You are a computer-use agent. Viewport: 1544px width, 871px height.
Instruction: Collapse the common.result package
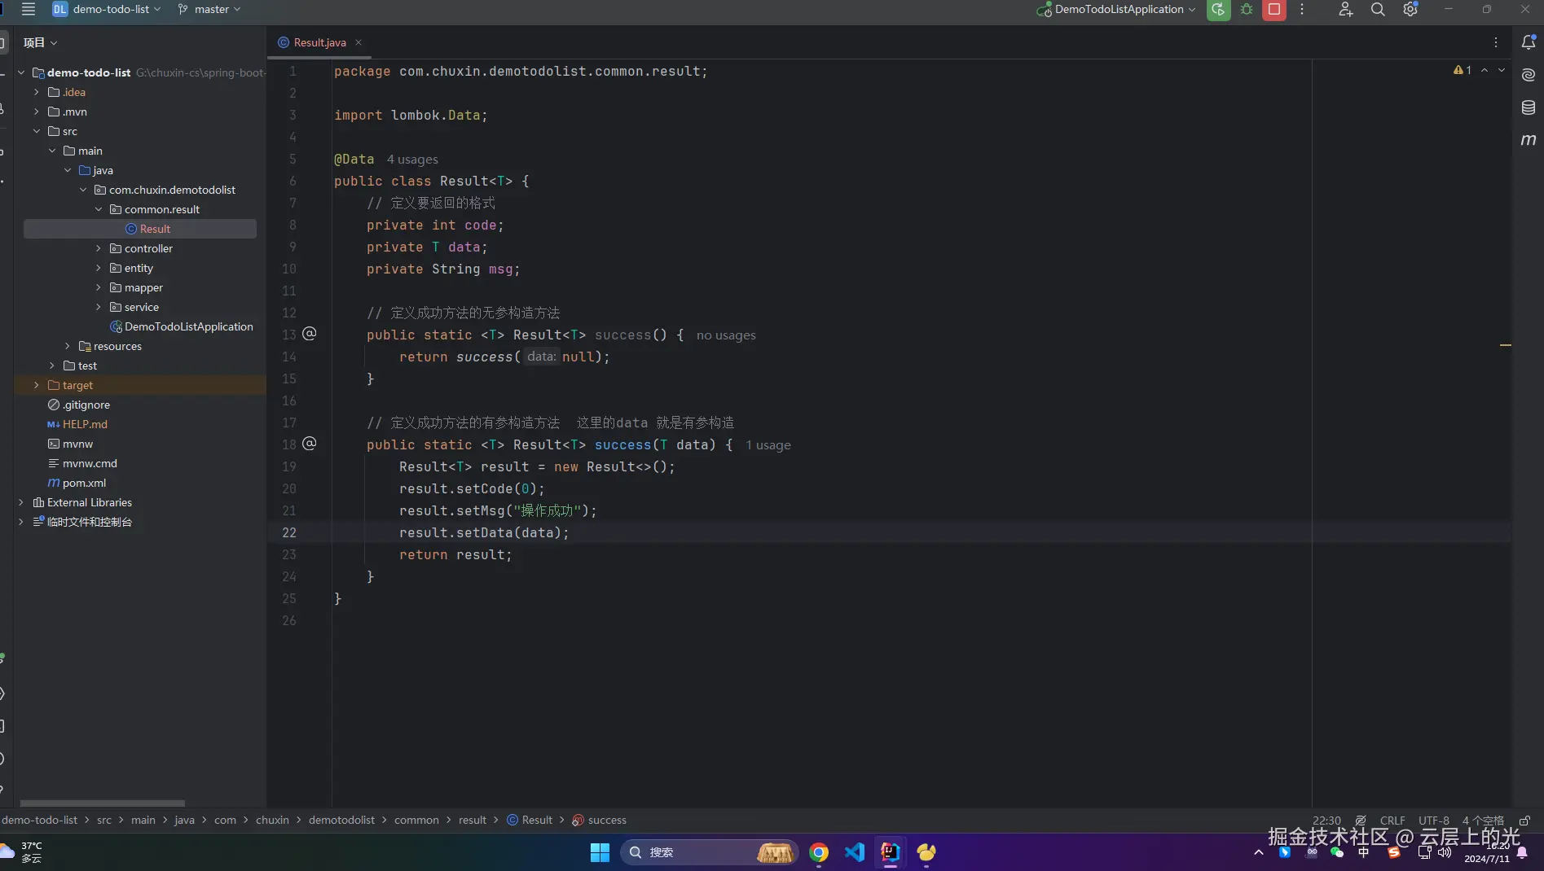(x=99, y=209)
